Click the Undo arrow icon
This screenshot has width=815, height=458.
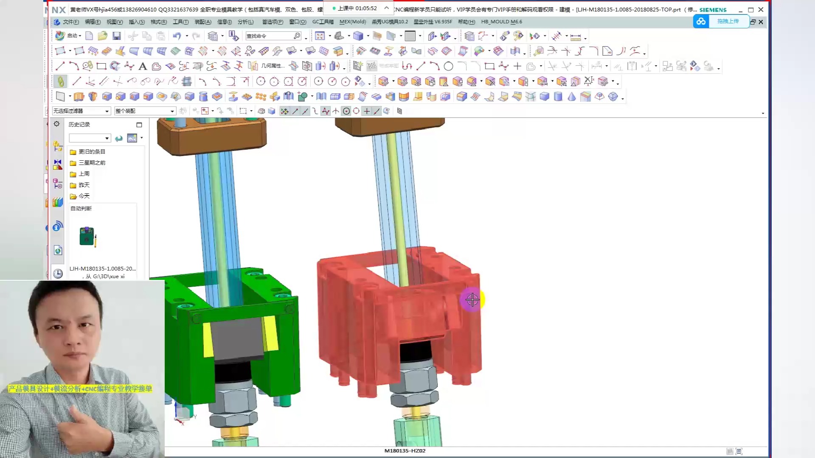pyautogui.click(x=177, y=36)
